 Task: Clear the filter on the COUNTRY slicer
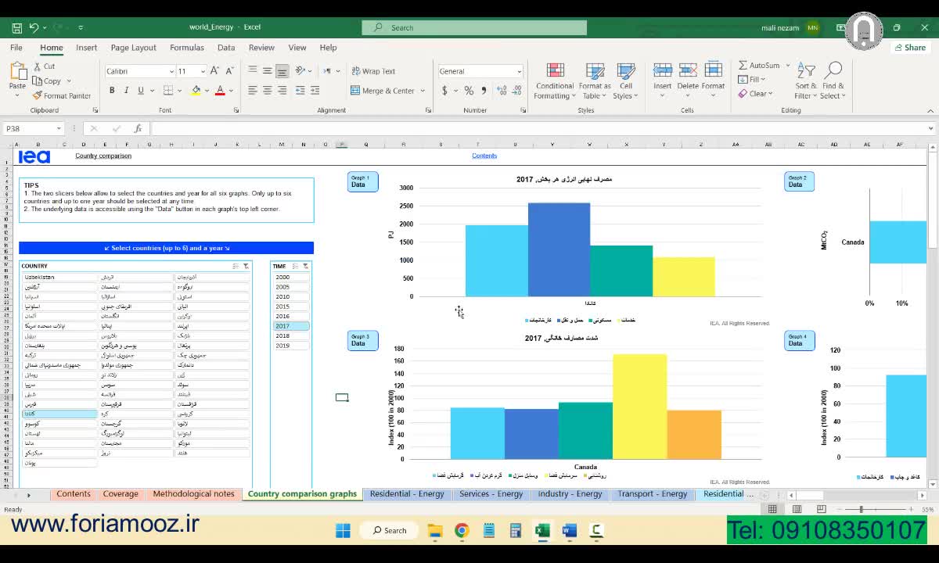(246, 266)
